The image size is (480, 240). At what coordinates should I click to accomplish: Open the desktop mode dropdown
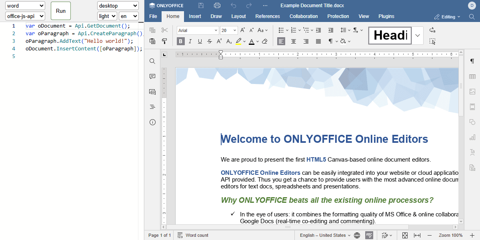[118, 6]
